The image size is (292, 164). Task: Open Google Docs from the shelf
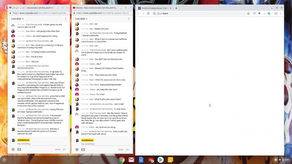(141, 160)
